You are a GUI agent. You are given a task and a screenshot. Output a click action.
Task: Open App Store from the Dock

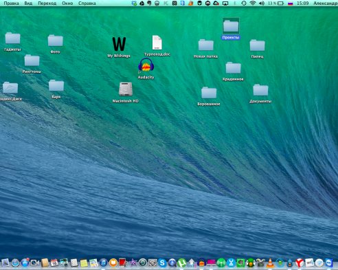(25, 262)
